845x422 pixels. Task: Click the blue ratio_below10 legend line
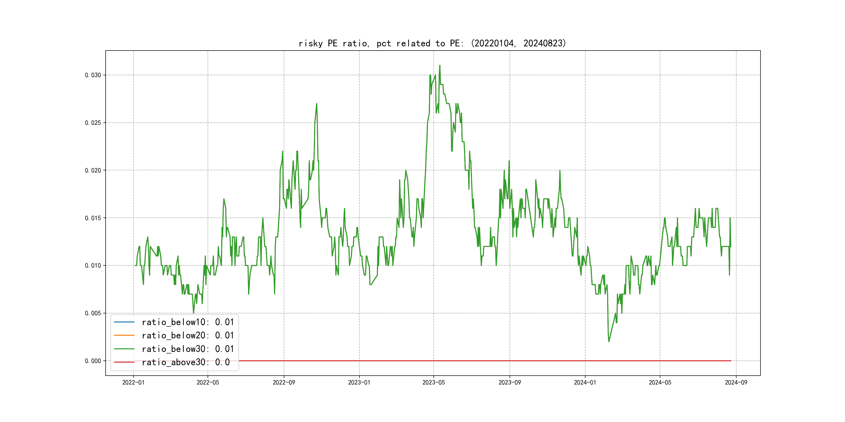pyautogui.click(x=124, y=322)
